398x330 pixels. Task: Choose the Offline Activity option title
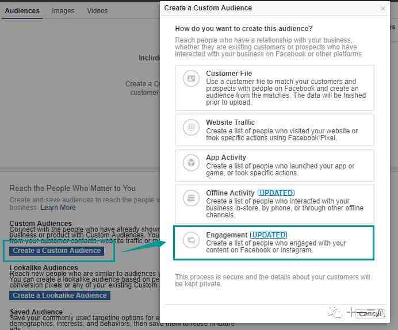(230, 193)
